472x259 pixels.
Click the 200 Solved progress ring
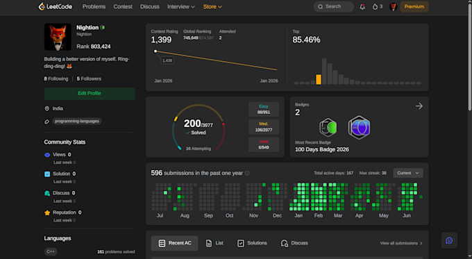[x=199, y=128]
